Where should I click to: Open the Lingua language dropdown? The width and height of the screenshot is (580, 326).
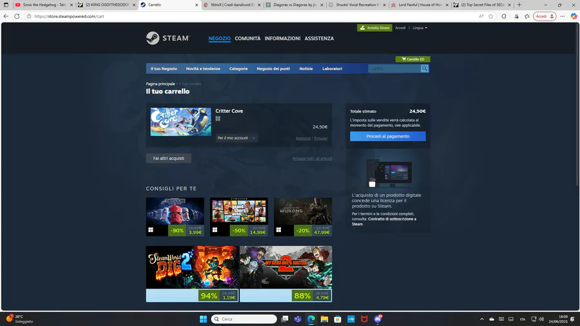pos(420,28)
